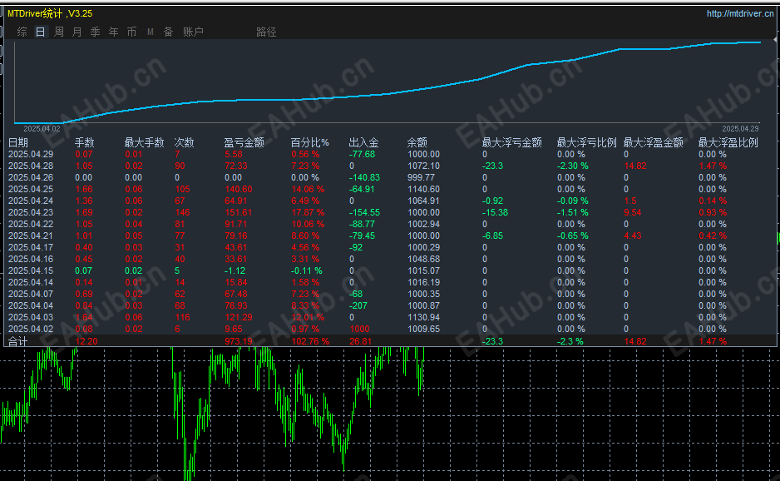Click floating loss ratio -1.51 %
This screenshot has height=481, width=780.
click(x=572, y=212)
